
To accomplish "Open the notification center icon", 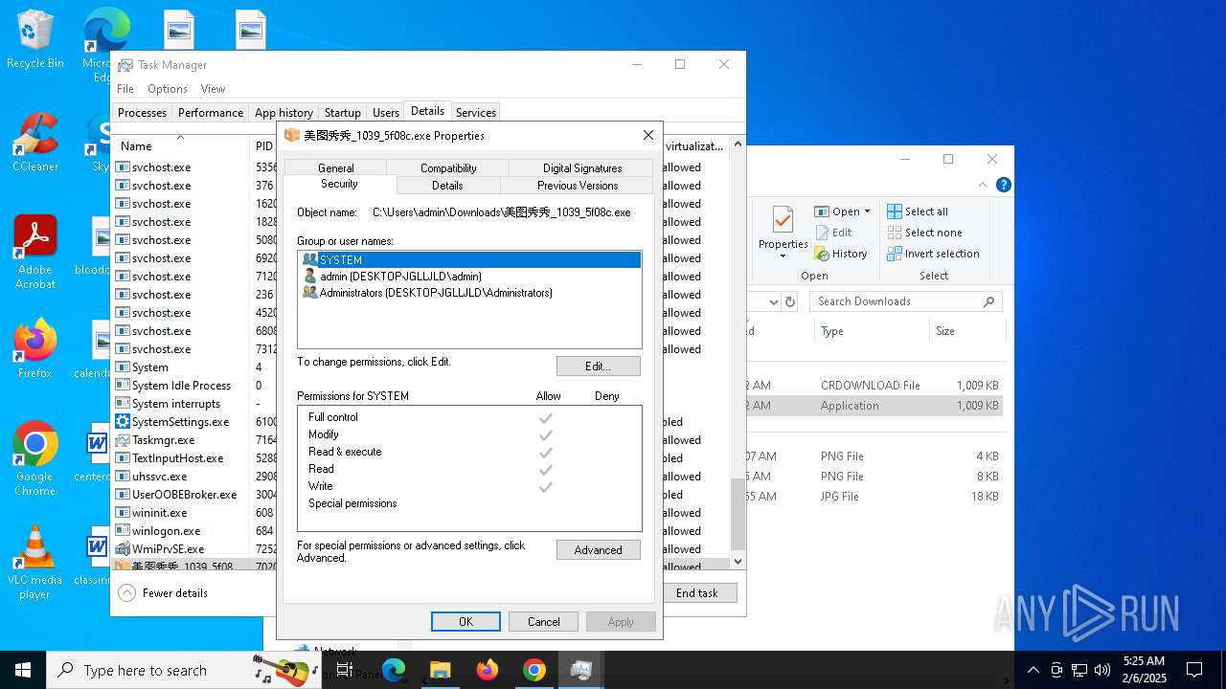I will (x=1194, y=670).
